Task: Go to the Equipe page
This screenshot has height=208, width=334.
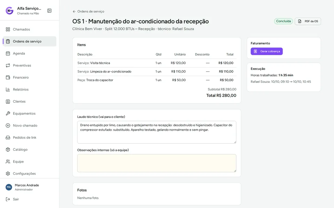Action: (x=29, y=162)
